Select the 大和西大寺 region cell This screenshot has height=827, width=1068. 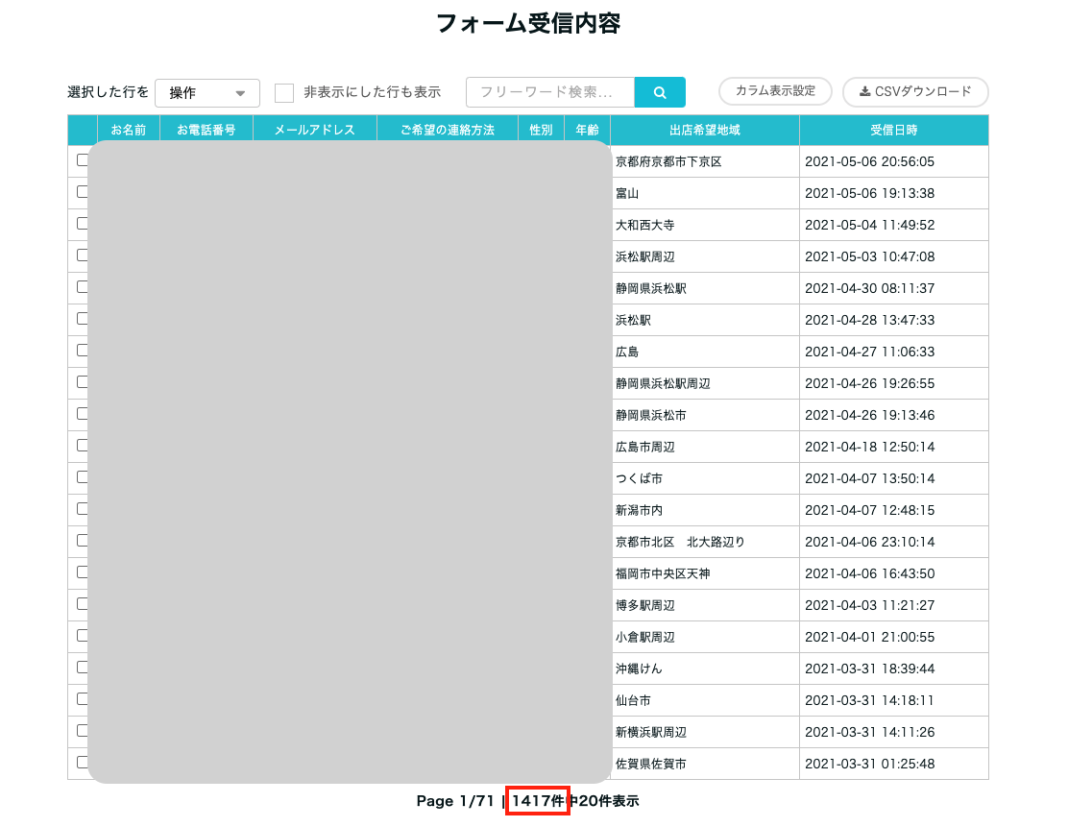click(644, 225)
